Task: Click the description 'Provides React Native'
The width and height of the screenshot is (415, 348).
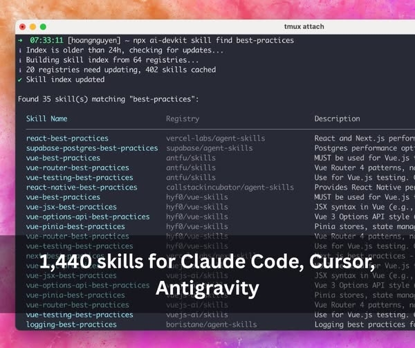Action: click(365, 187)
